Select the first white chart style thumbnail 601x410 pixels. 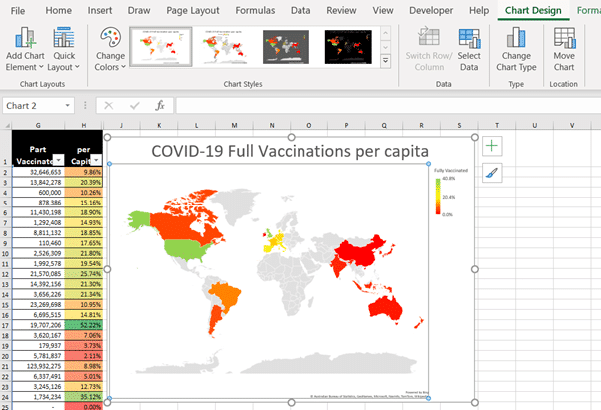coord(160,47)
